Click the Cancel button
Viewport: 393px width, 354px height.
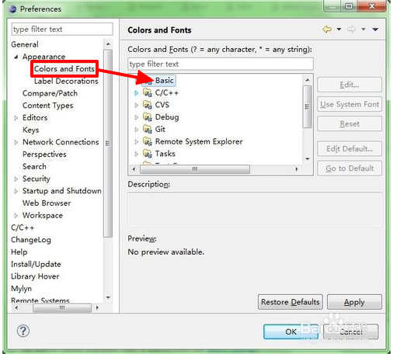coord(351,331)
